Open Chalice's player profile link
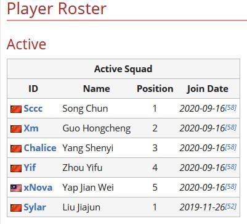This screenshot has height=224, width=247. pos(40,148)
